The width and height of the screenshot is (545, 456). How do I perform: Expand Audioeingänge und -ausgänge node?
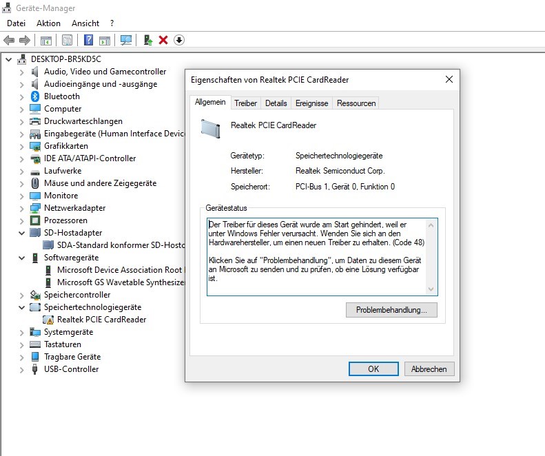(x=21, y=85)
